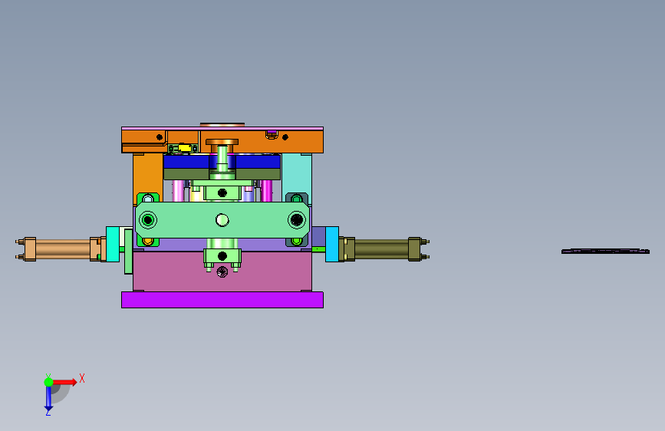
Task: Click the white center hole in green crossbar
Action: pos(222,220)
